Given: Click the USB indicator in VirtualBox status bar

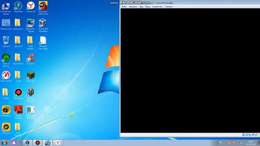Looking at the screenshot, I should (256, 135).
